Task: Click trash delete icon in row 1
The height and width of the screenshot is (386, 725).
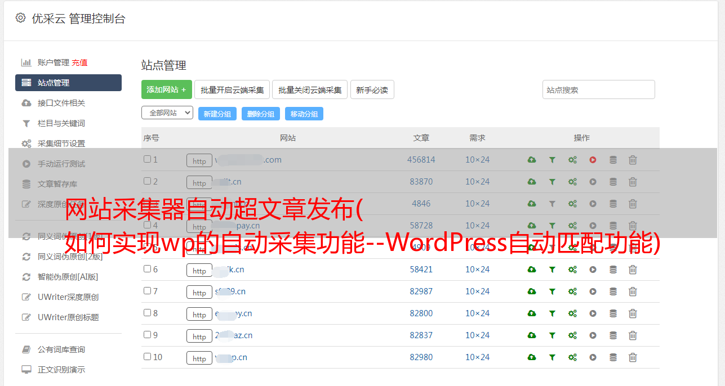Action: click(x=633, y=160)
